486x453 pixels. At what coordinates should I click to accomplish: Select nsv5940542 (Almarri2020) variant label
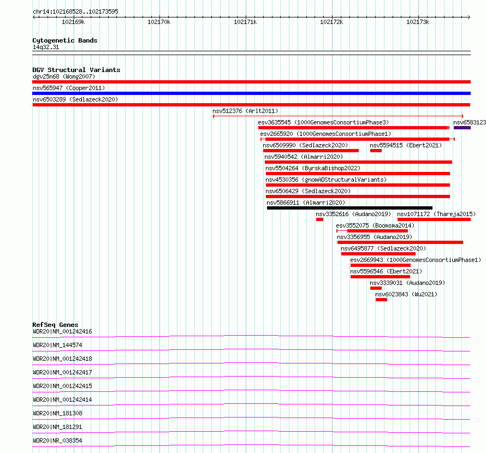304,157
